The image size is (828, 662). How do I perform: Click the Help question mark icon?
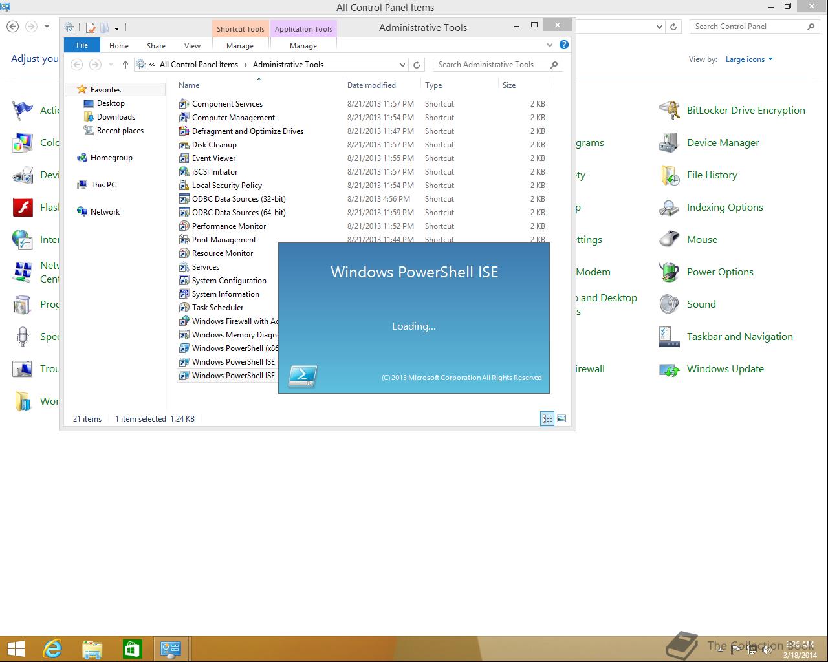pos(564,45)
